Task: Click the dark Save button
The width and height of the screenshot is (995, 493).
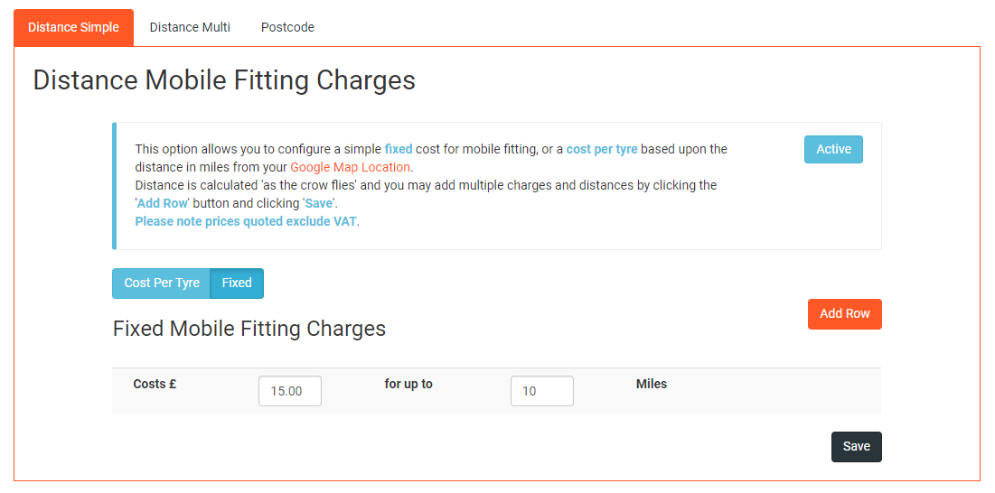Action: (x=856, y=447)
